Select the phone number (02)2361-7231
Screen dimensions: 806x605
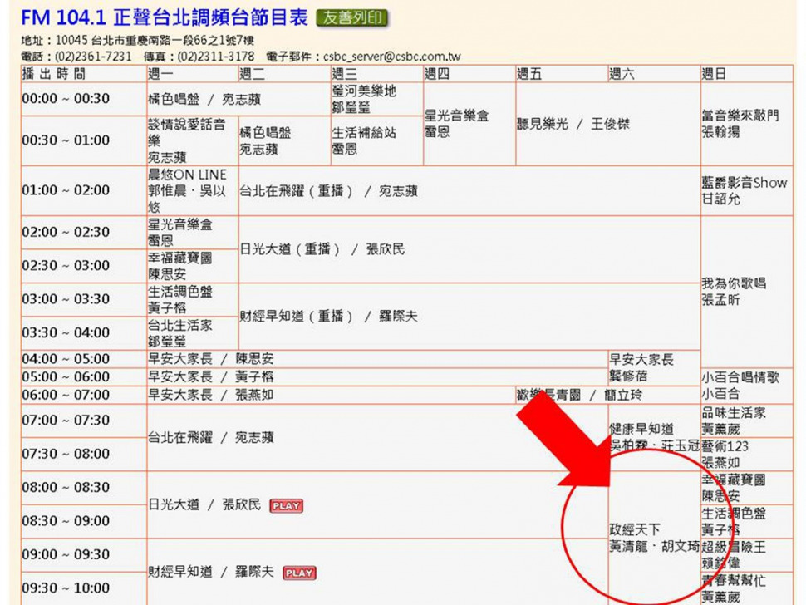pos(93,57)
